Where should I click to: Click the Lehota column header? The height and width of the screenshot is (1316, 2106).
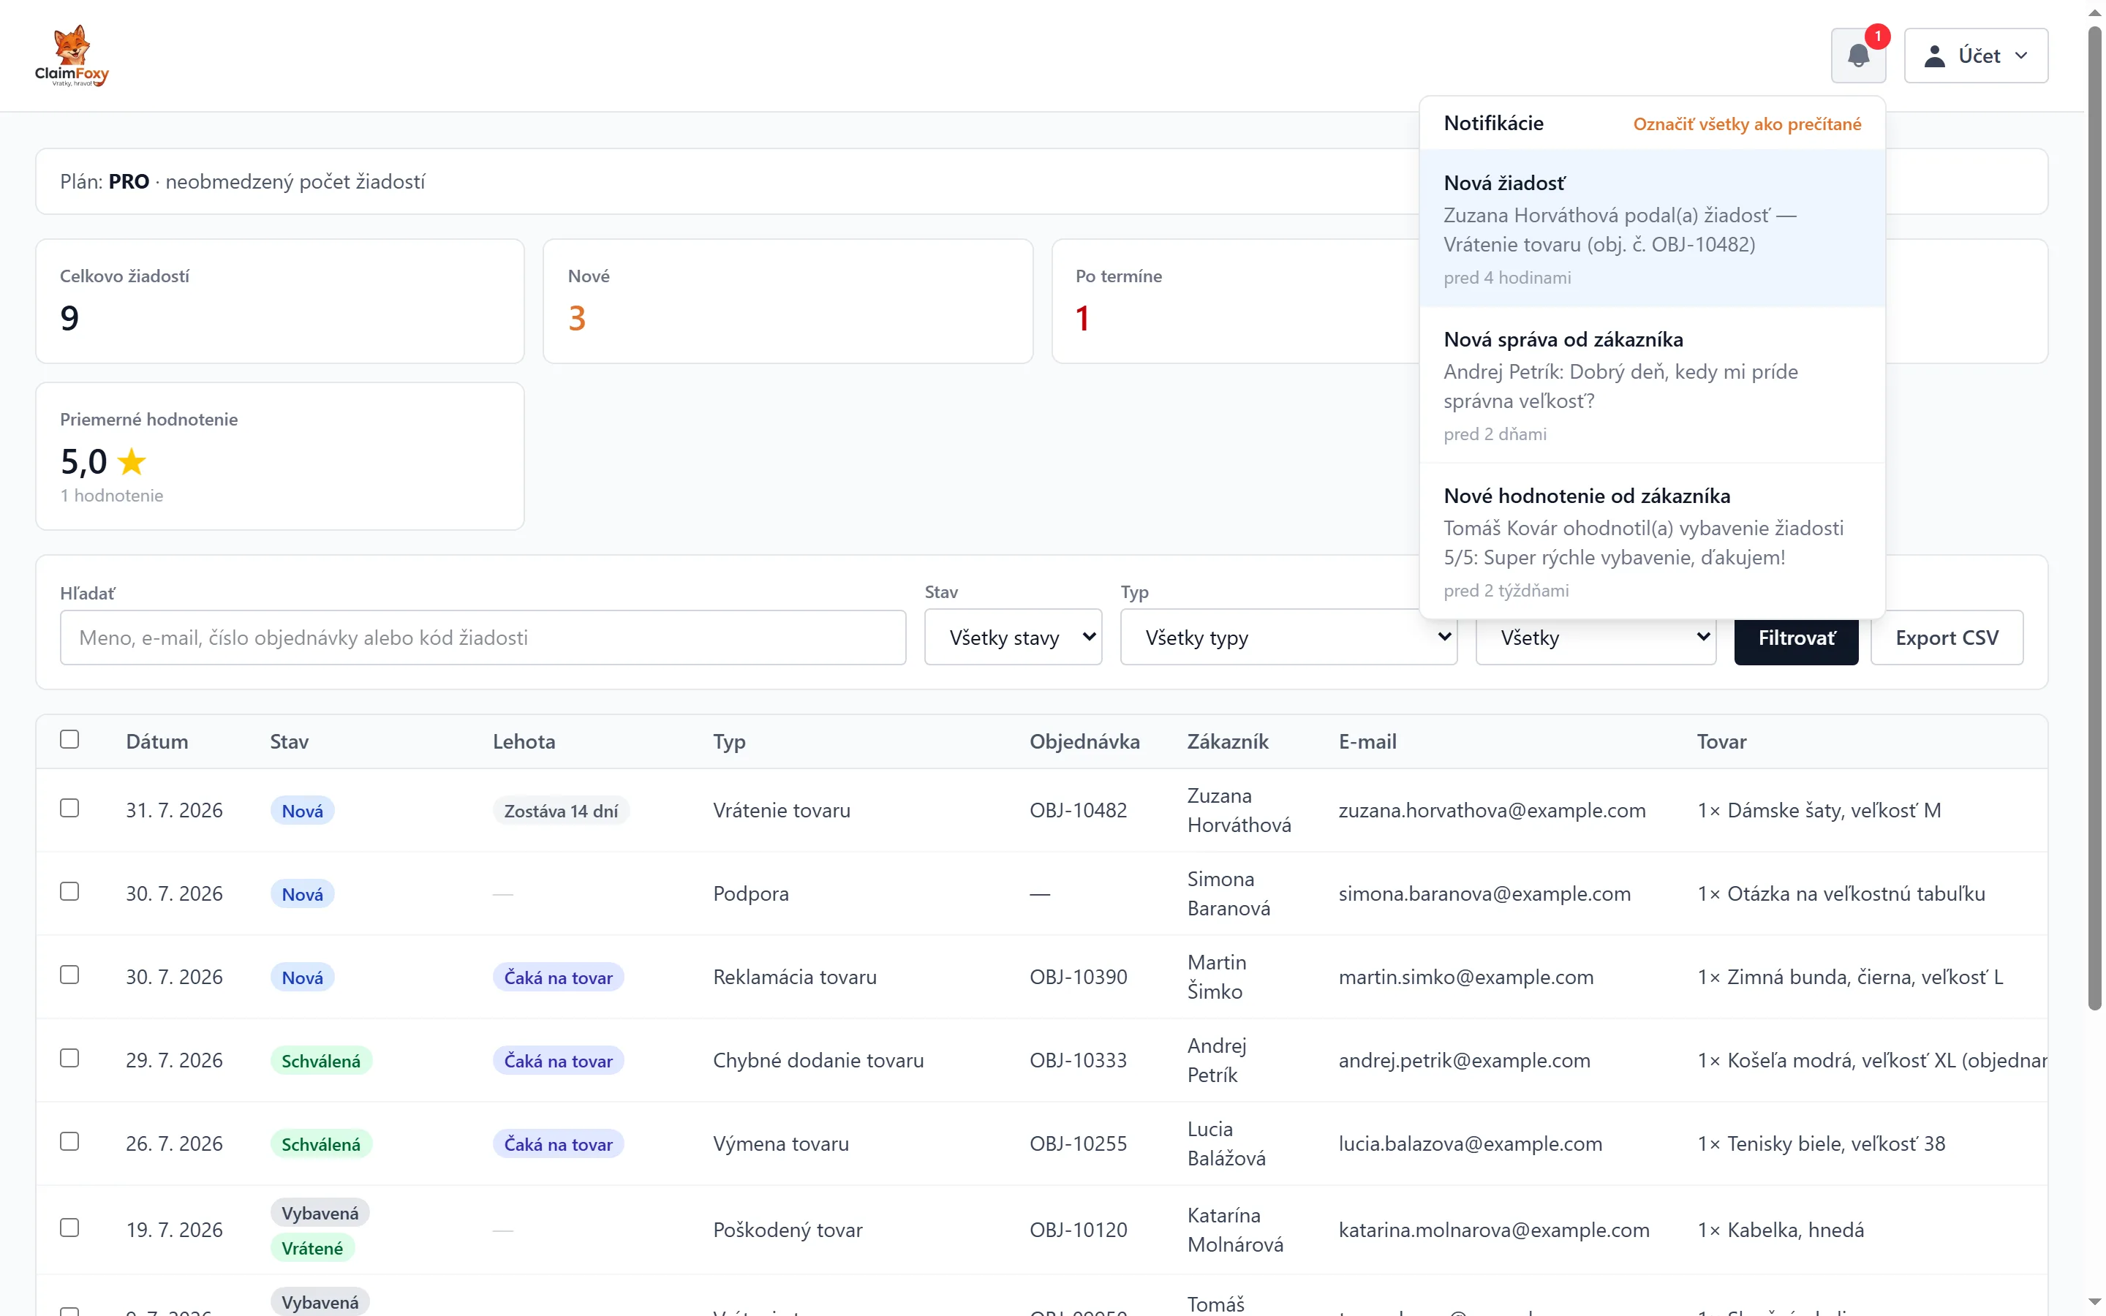(524, 741)
